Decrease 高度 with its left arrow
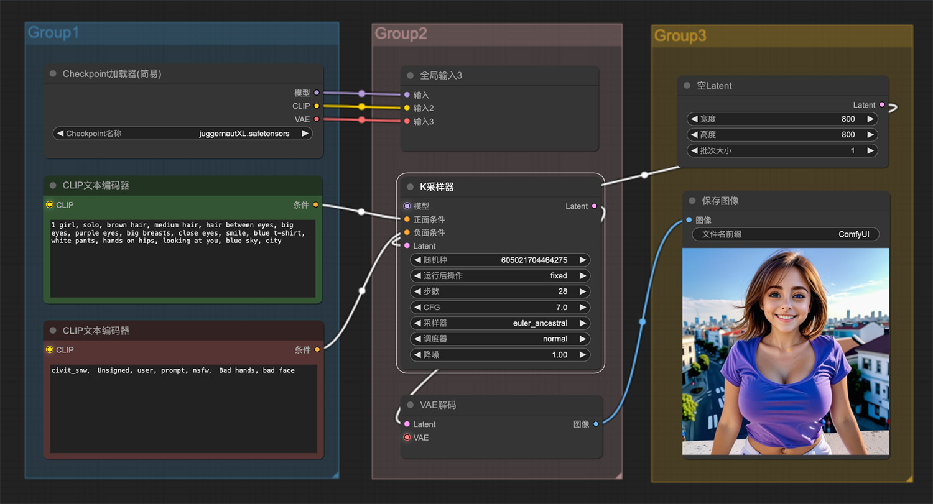Viewport: 933px width, 504px height. click(694, 134)
